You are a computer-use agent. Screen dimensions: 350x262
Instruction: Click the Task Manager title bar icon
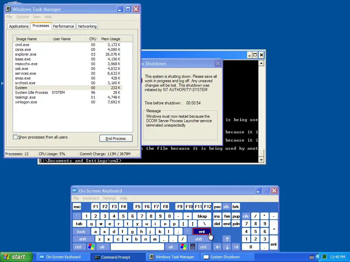pyautogui.click(x=8, y=9)
